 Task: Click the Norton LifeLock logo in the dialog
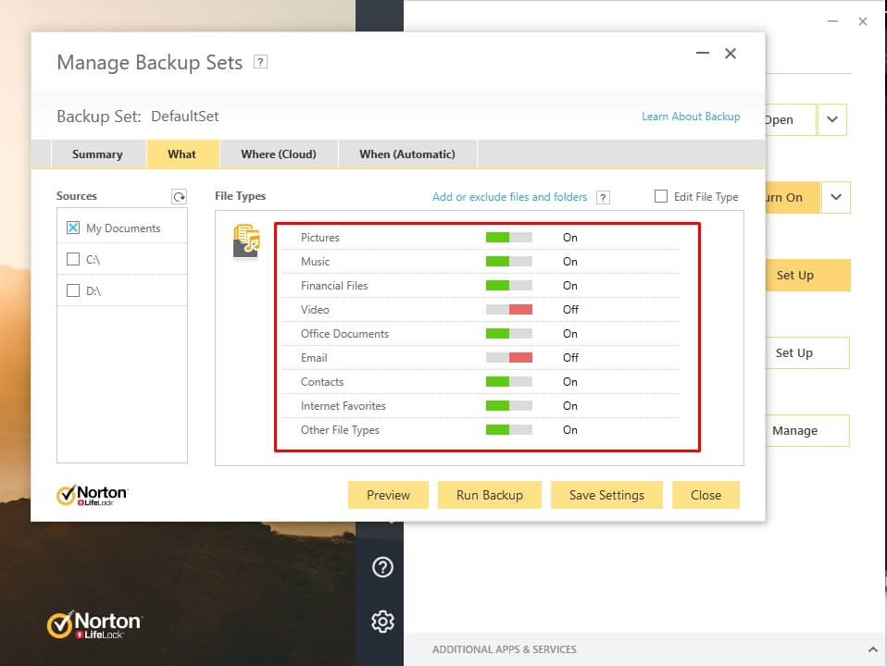click(x=91, y=493)
